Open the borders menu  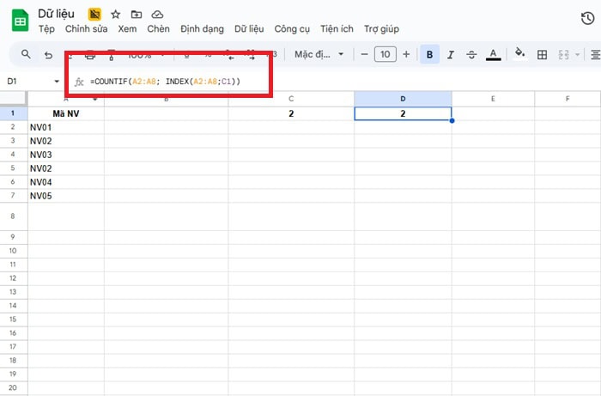542,54
